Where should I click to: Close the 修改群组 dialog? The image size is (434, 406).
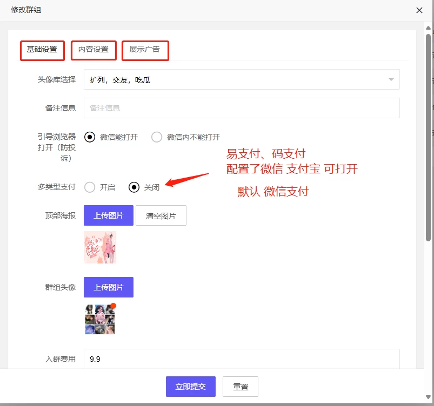point(419,10)
